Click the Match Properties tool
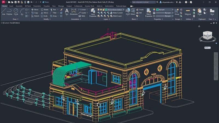219x123 pixels. pyautogui.click(x=149, y=12)
